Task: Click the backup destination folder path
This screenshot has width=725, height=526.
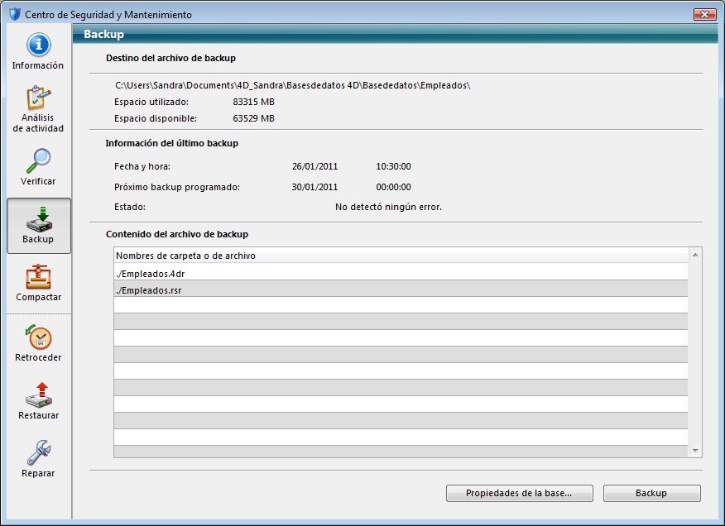Action: coord(292,85)
